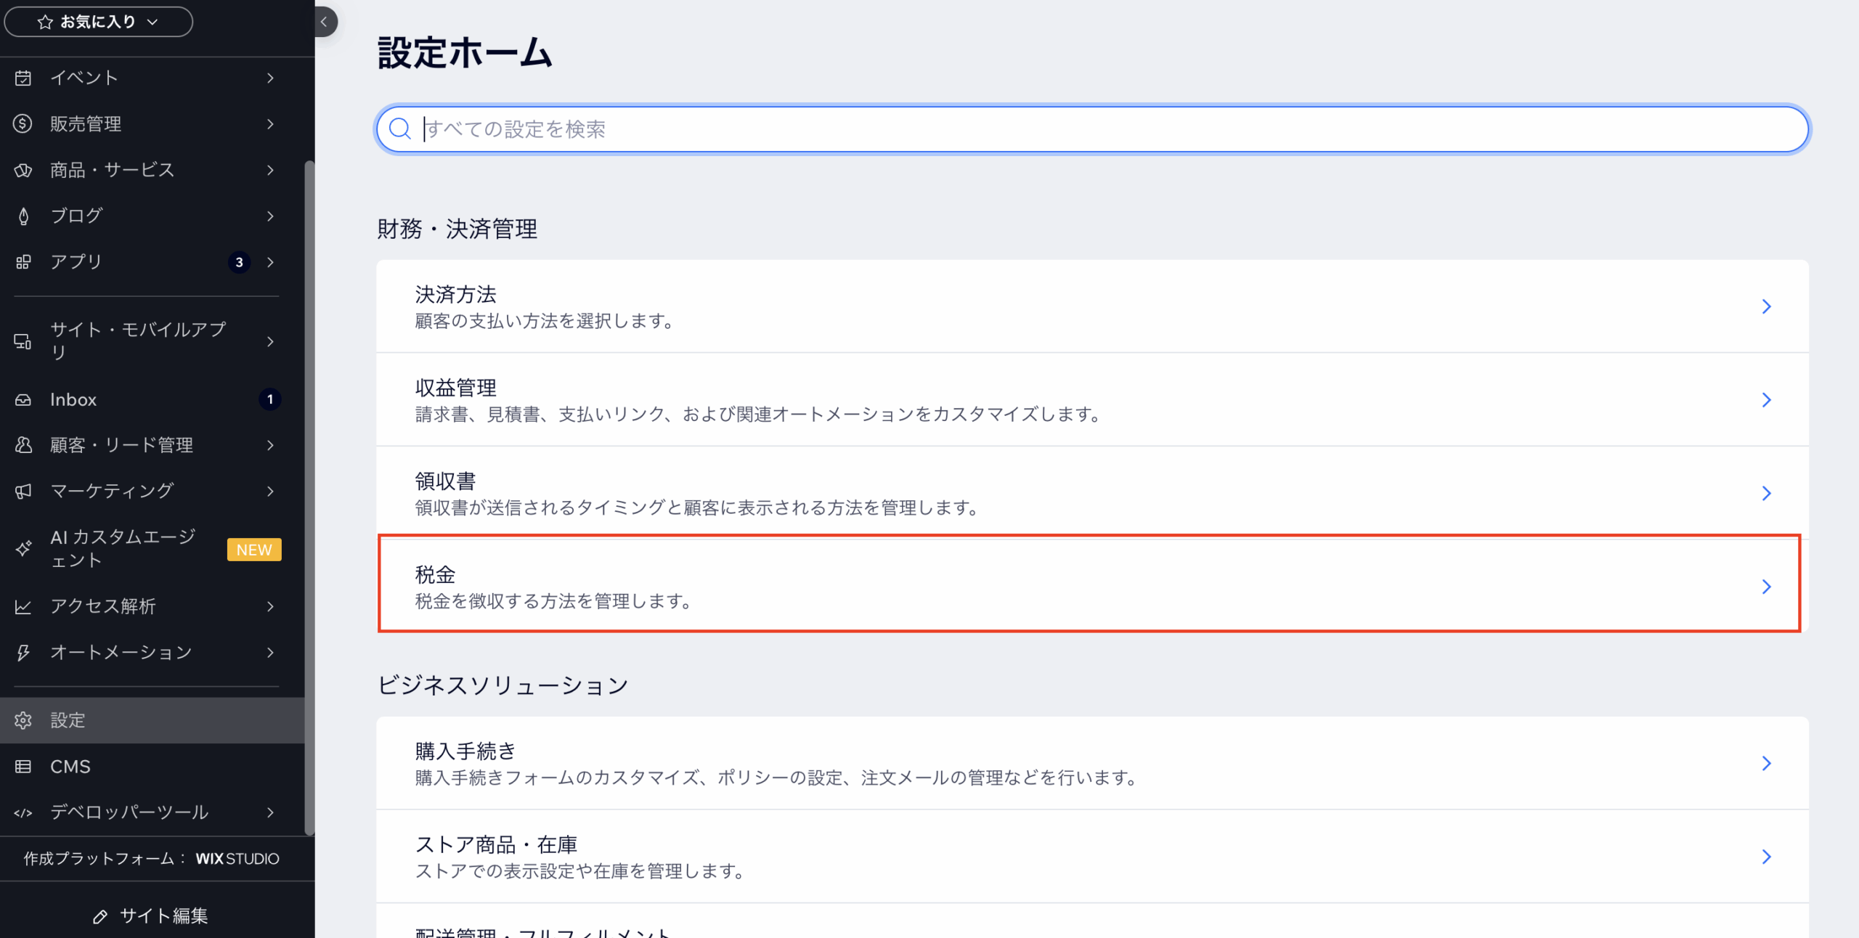
Task: Click the マーケティング megaphone icon
Action: click(x=23, y=491)
